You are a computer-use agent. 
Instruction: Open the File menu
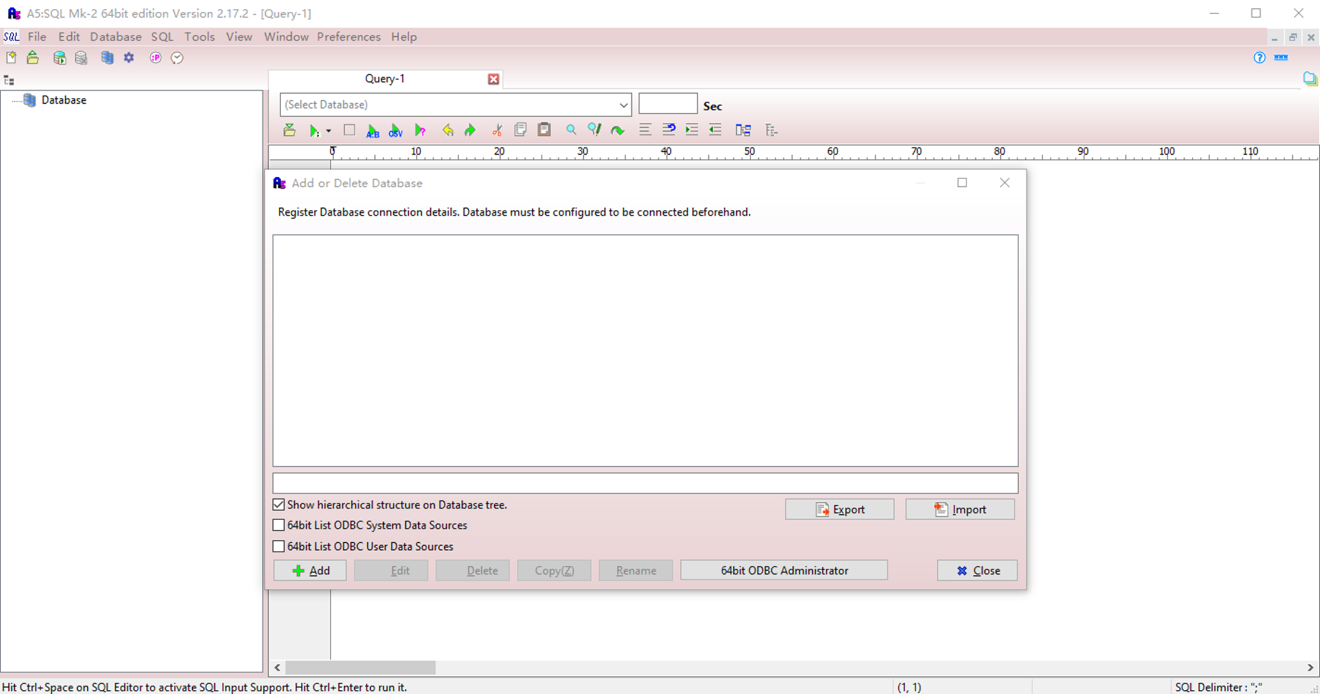pyautogui.click(x=37, y=37)
